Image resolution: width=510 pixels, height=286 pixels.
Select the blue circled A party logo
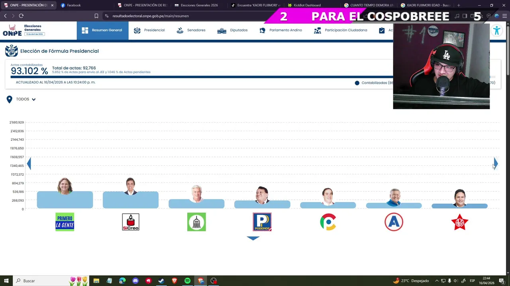(x=394, y=222)
